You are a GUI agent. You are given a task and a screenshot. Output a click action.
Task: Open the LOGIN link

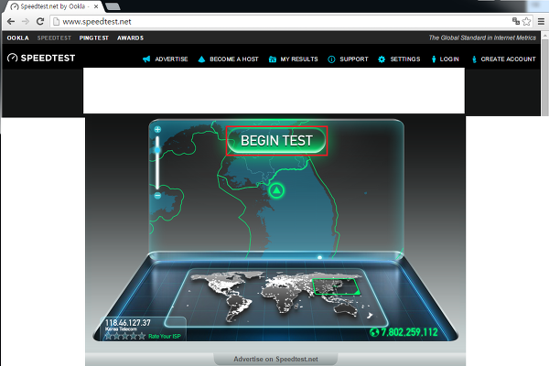[449, 59]
